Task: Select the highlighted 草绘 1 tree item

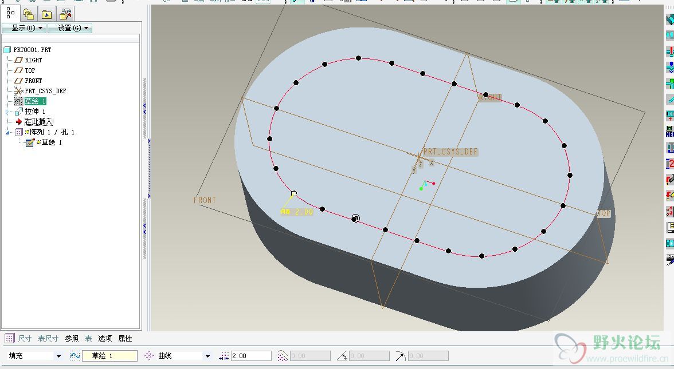Action: point(35,101)
